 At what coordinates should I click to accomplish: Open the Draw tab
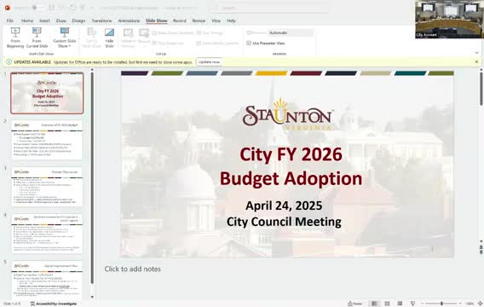pyautogui.click(x=61, y=20)
